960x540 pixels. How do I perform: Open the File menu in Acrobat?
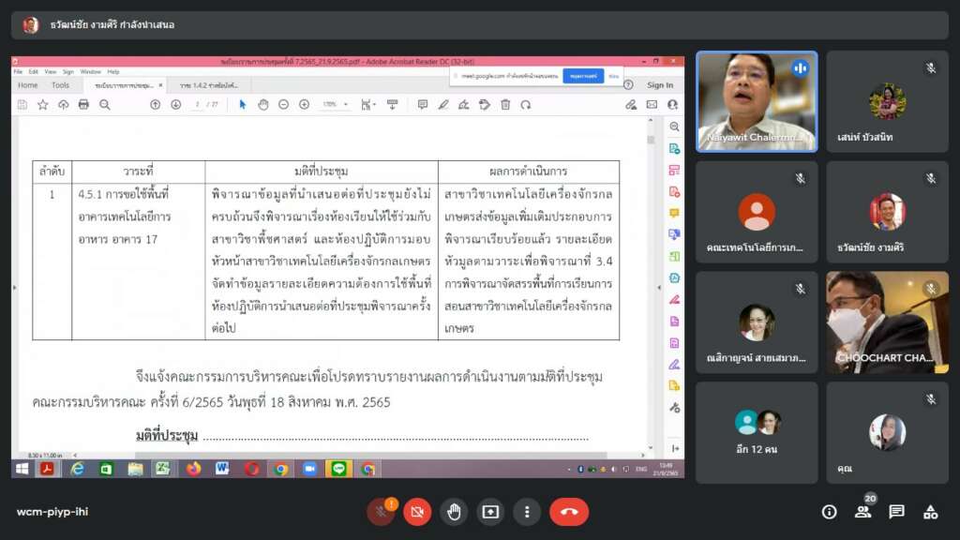[x=19, y=71]
